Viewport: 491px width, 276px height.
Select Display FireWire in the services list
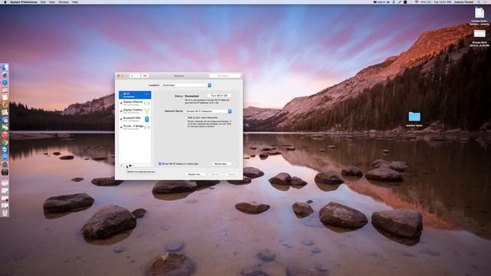point(135,111)
